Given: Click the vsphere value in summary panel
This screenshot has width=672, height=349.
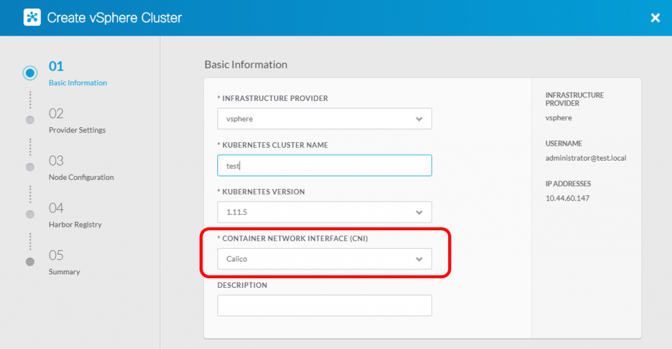Looking at the screenshot, I should (x=558, y=118).
